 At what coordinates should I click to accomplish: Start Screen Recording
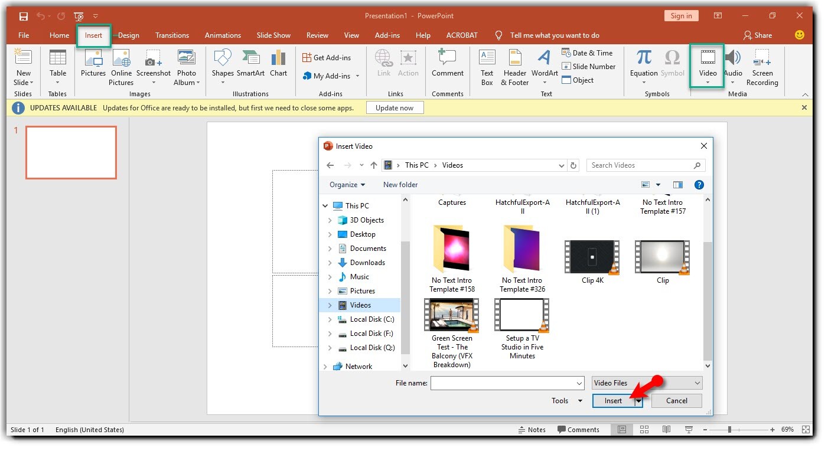click(762, 68)
